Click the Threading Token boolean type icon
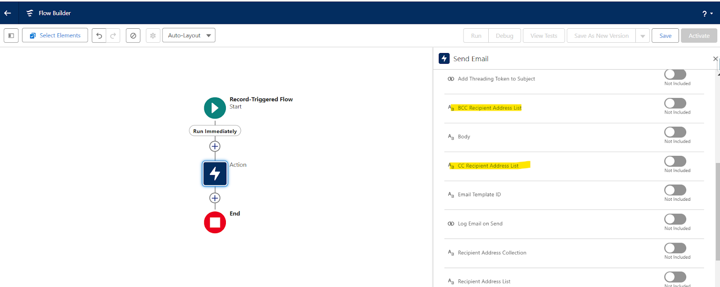Screen dimensions: 720x287 [451, 79]
